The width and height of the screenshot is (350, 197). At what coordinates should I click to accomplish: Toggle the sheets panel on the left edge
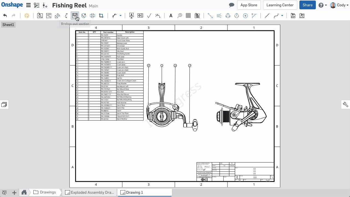tap(4, 104)
